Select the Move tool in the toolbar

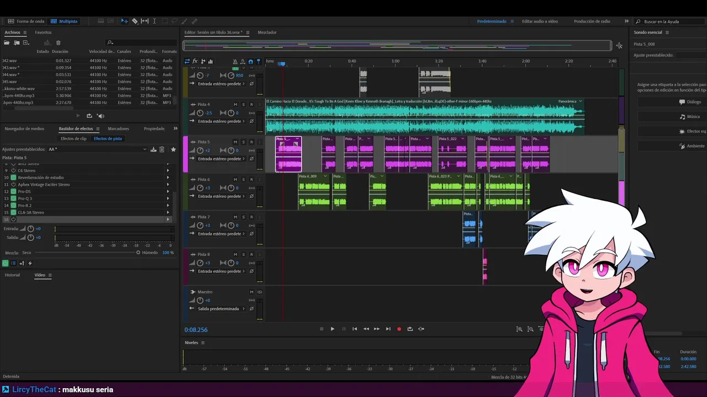point(124,21)
